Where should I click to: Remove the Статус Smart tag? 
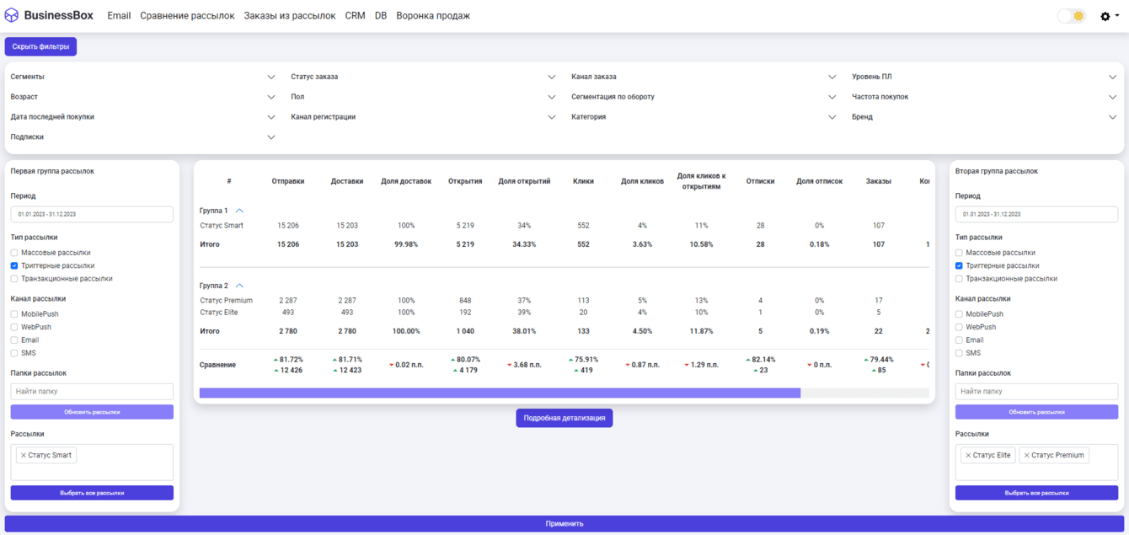pos(24,456)
